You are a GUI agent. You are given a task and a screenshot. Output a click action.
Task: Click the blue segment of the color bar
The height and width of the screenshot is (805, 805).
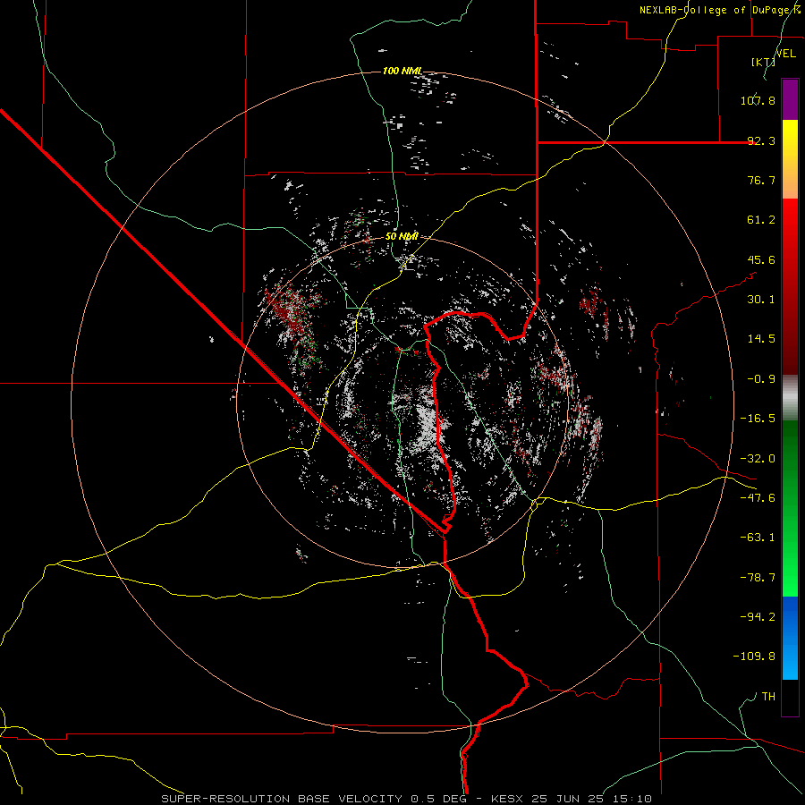(790, 638)
